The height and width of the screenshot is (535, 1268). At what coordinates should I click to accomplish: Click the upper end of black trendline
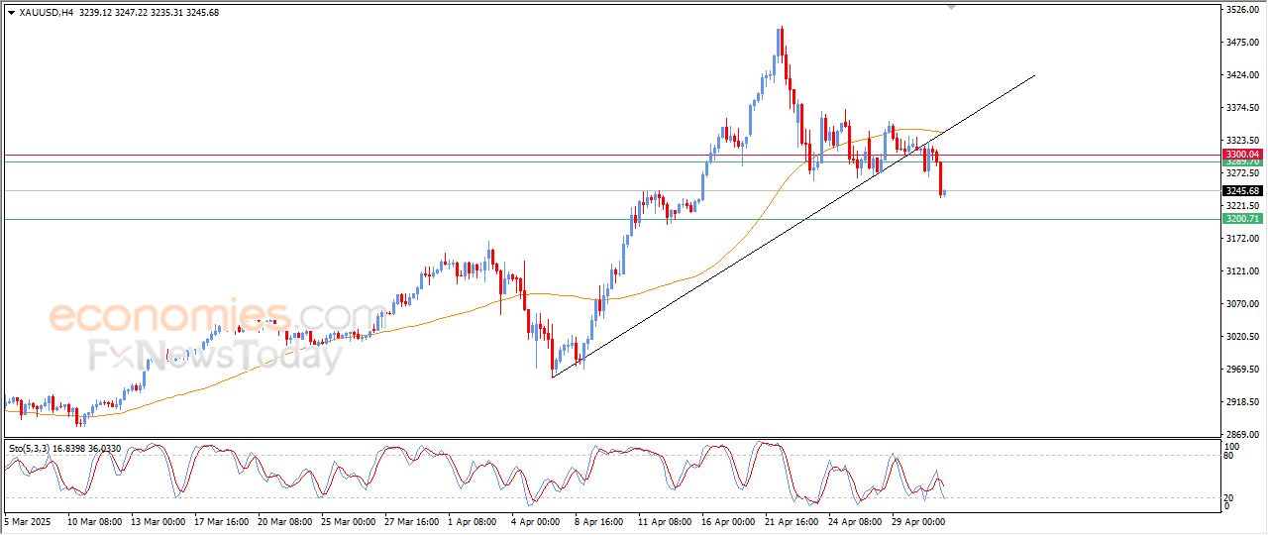[1034, 75]
